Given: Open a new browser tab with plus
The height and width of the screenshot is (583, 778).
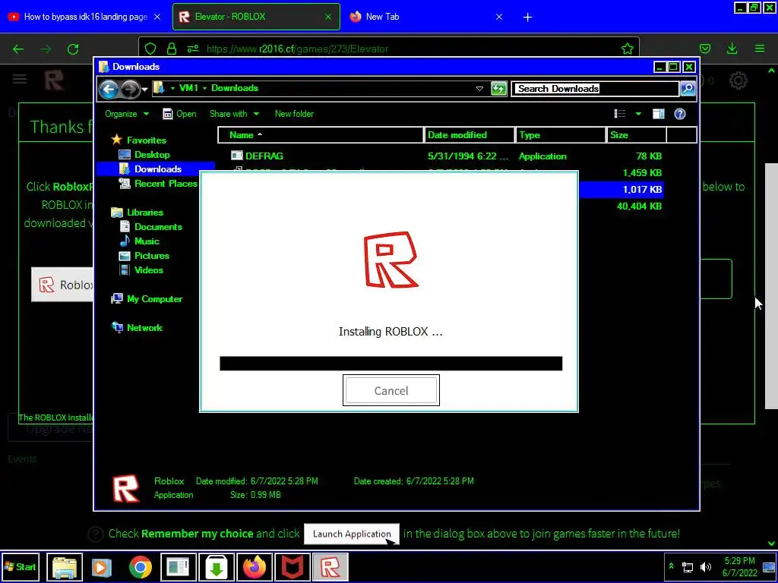Looking at the screenshot, I should click(527, 17).
